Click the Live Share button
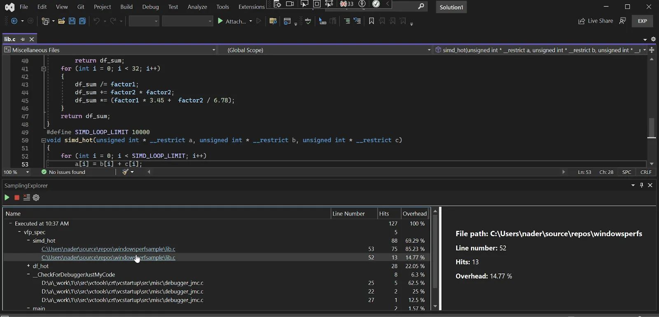The width and height of the screenshot is (659, 317). click(596, 21)
